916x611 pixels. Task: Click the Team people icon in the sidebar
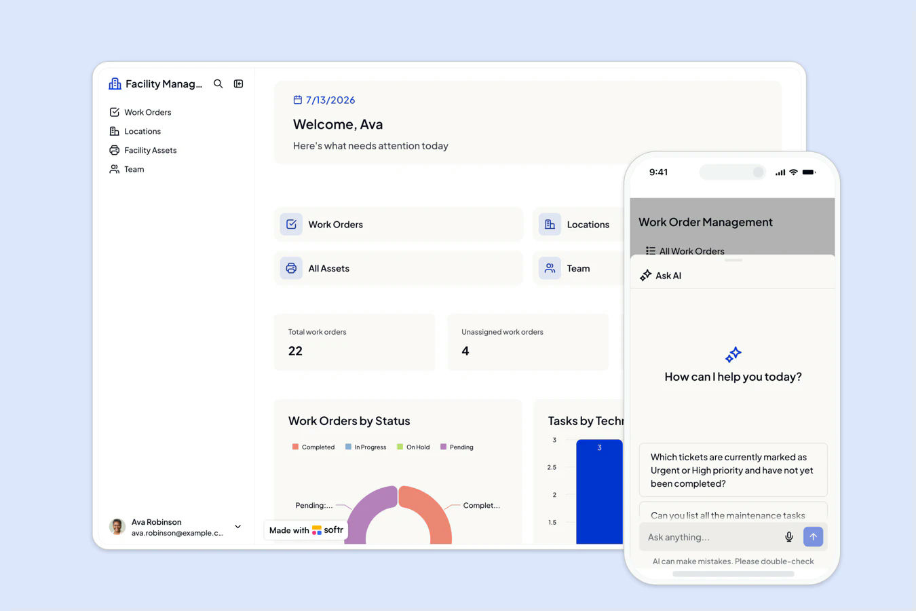tap(114, 169)
